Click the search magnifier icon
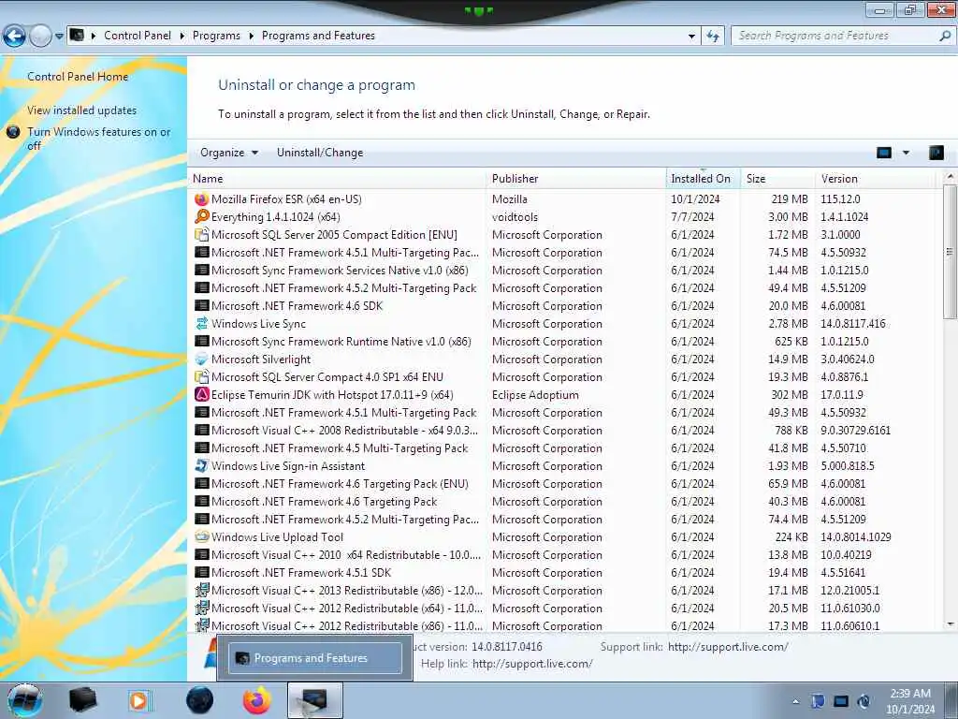 point(945,37)
